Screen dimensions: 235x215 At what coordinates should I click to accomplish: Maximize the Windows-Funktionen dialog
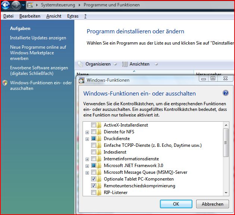click(213, 78)
